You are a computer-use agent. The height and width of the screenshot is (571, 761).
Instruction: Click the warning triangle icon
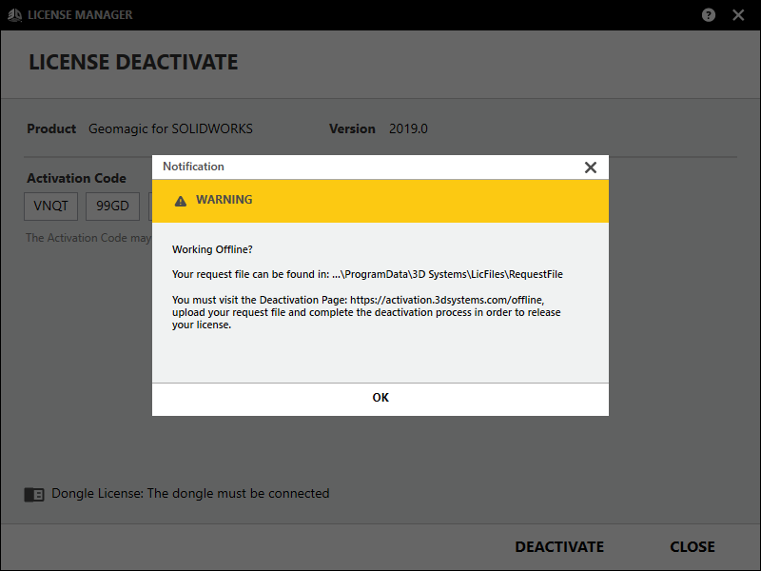pyautogui.click(x=180, y=200)
